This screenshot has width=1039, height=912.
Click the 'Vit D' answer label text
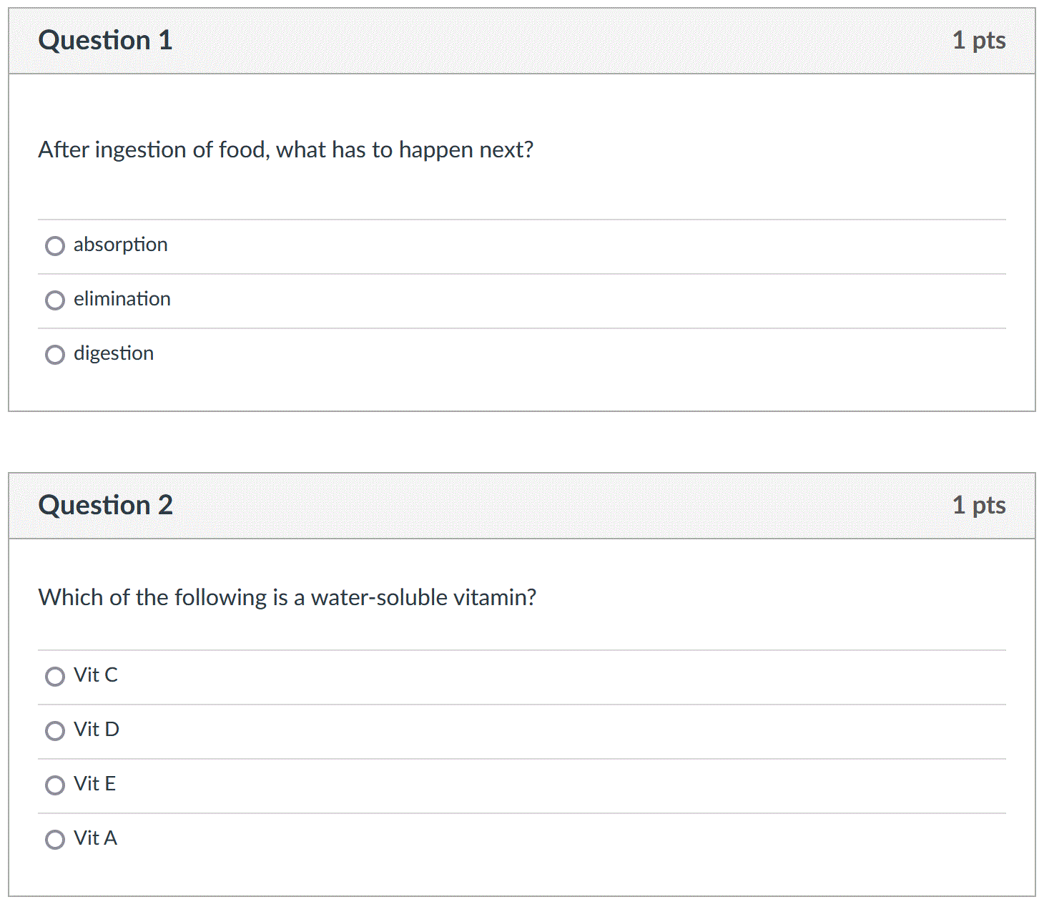coord(97,730)
